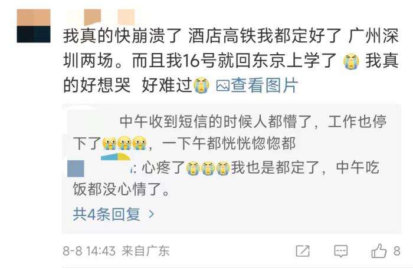Click the middle crying emoji after 下了
413x268 pixels.
pos(124,144)
